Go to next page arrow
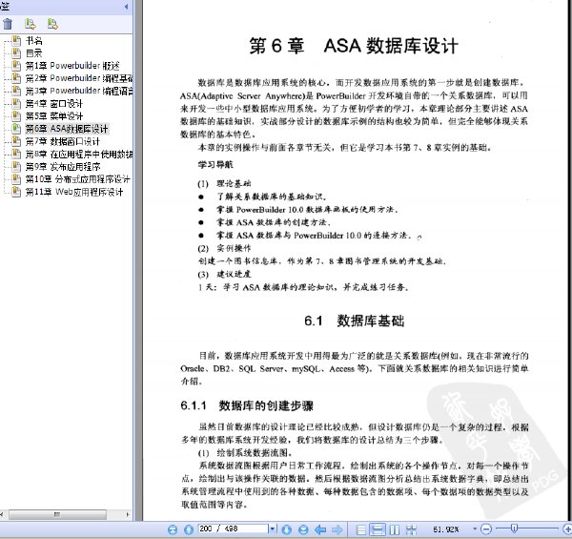572x539 pixels. point(287,529)
